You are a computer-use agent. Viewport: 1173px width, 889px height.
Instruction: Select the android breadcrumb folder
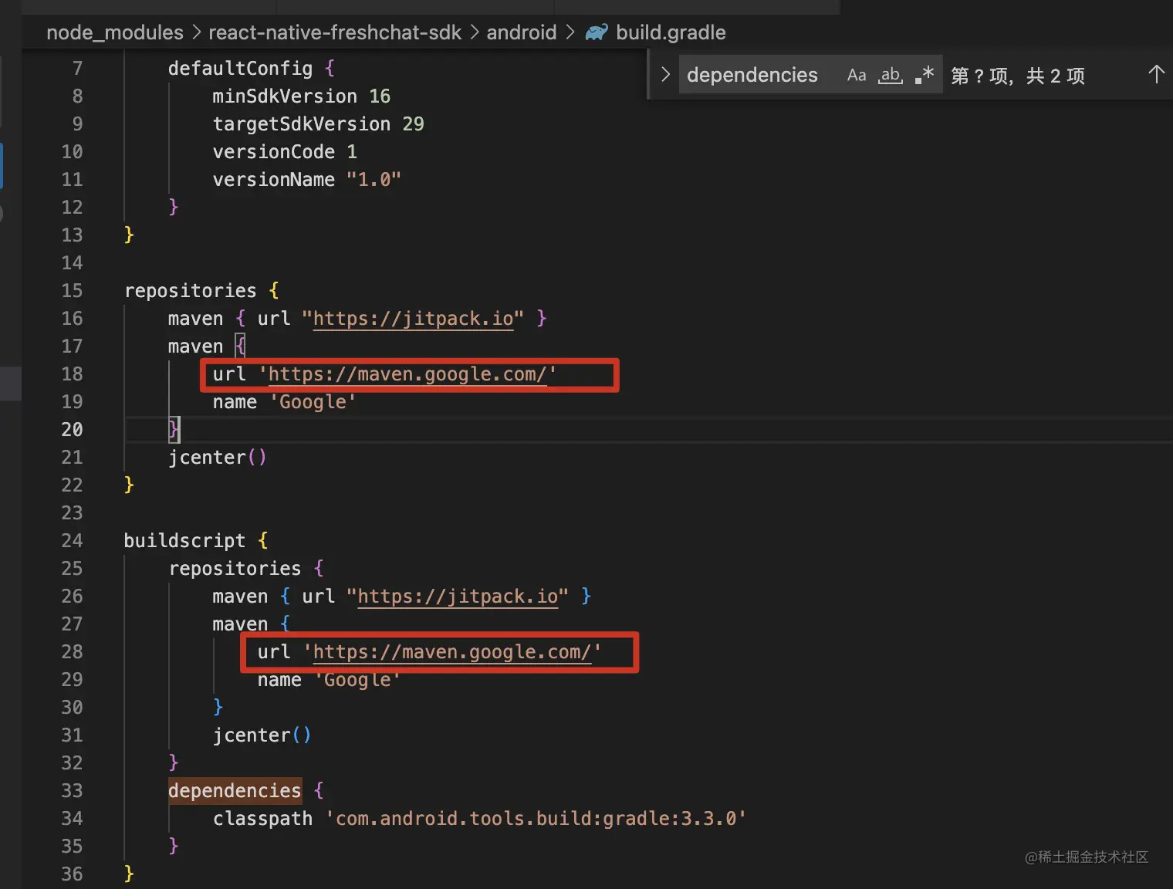522,32
